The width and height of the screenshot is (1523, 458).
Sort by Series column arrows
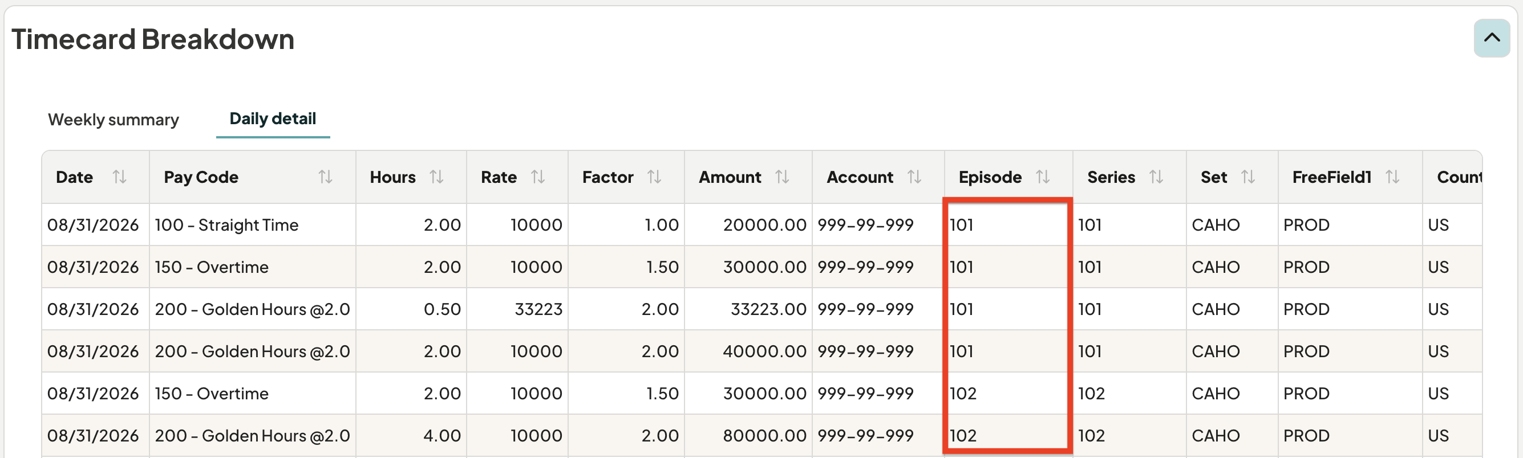click(x=1156, y=177)
